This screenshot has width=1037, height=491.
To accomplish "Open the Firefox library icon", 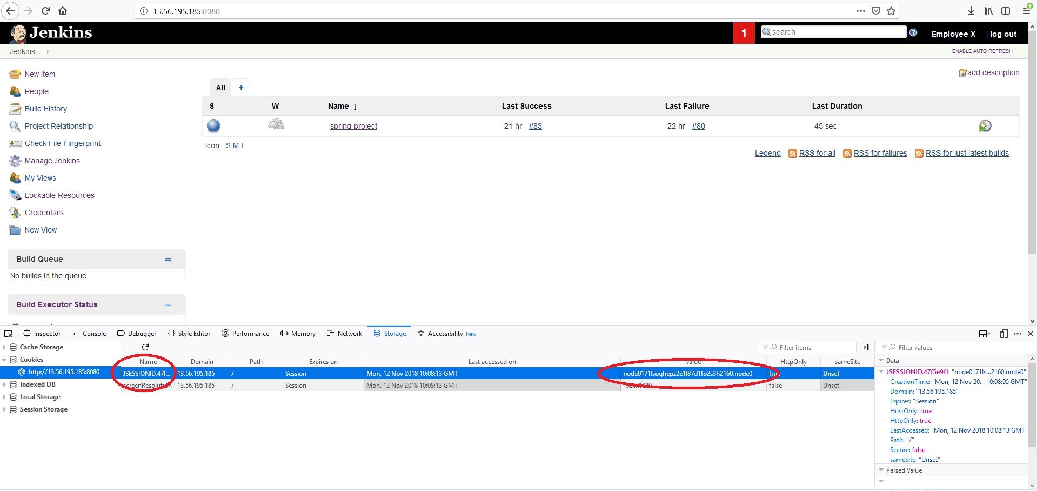I will click(x=988, y=11).
